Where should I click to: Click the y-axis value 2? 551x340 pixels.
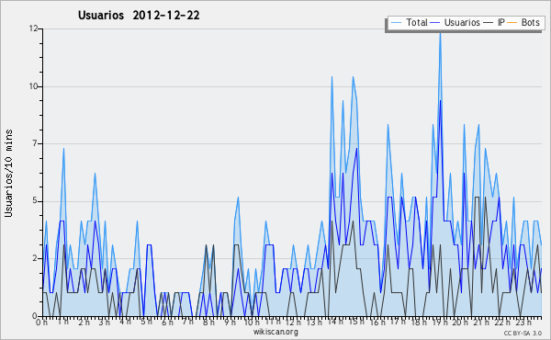[x=35, y=258]
